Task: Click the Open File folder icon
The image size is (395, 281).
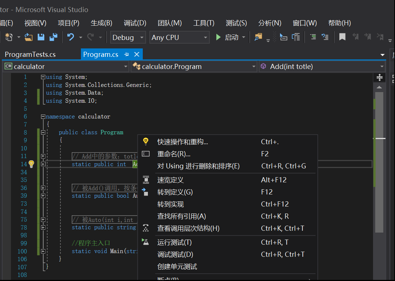Action: pos(29,37)
